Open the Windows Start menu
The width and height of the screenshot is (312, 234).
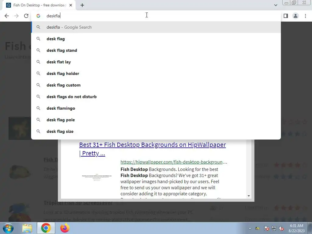[8, 228]
